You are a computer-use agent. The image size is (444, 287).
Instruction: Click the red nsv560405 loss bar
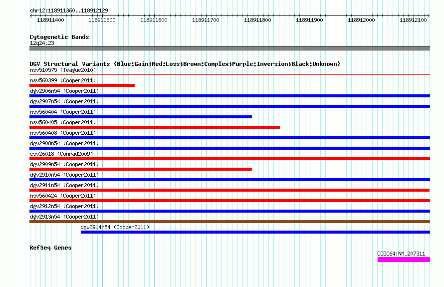[x=155, y=127]
